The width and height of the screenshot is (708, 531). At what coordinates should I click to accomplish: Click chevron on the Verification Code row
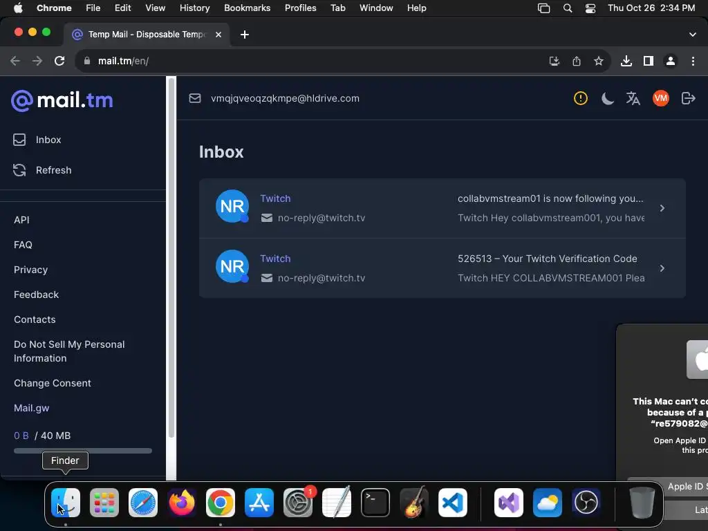[x=662, y=268]
